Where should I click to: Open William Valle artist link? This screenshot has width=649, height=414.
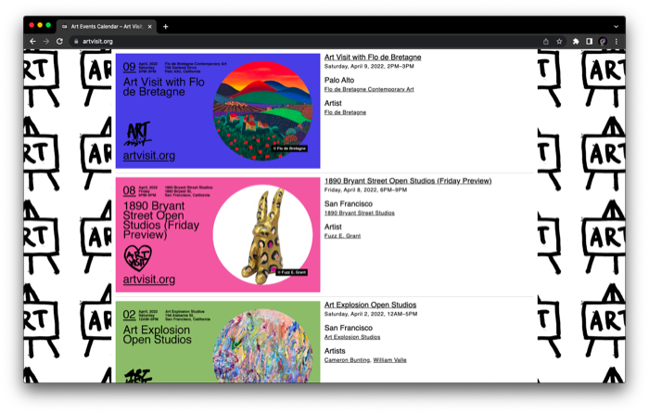coord(390,360)
